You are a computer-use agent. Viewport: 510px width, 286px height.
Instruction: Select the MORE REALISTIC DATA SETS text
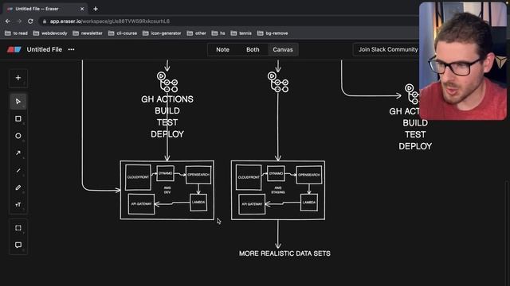[x=284, y=253]
